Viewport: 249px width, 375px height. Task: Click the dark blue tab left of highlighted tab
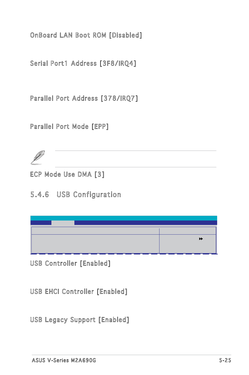(x=41, y=223)
